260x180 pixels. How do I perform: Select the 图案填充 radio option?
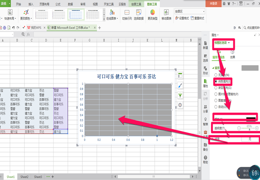coord(216,100)
